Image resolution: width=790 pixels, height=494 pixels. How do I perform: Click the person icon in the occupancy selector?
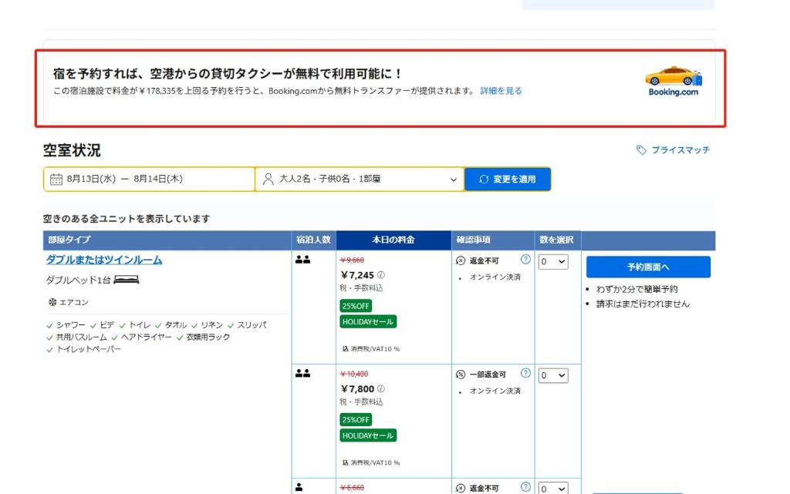[x=269, y=178]
